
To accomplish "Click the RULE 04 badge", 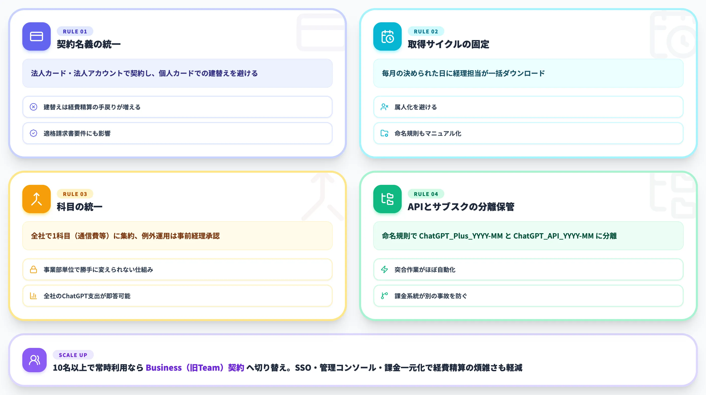I will tap(426, 194).
